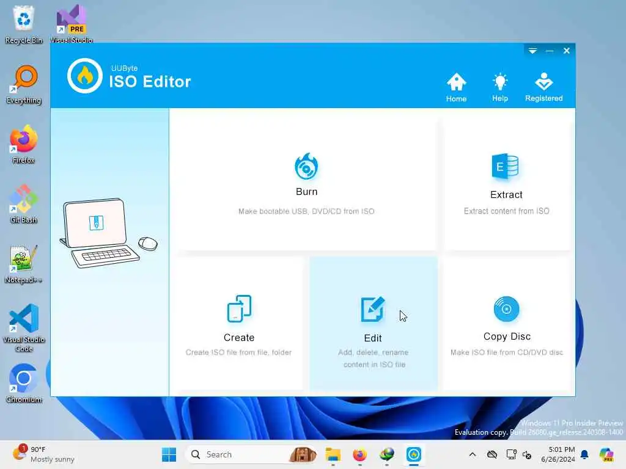626x469 pixels.
Task: Select Visual Studio Code desktop shortcut
Action: [24, 328]
